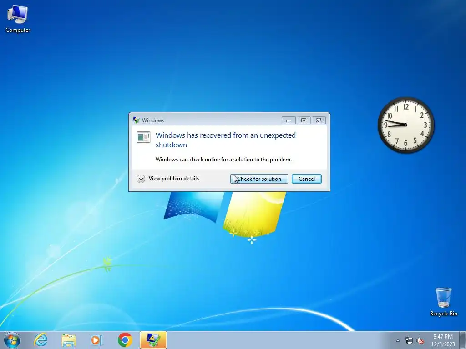Cancel the shutdown recovery dialog
The width and height of the screenshot is (466, 349).
(306, 179)
